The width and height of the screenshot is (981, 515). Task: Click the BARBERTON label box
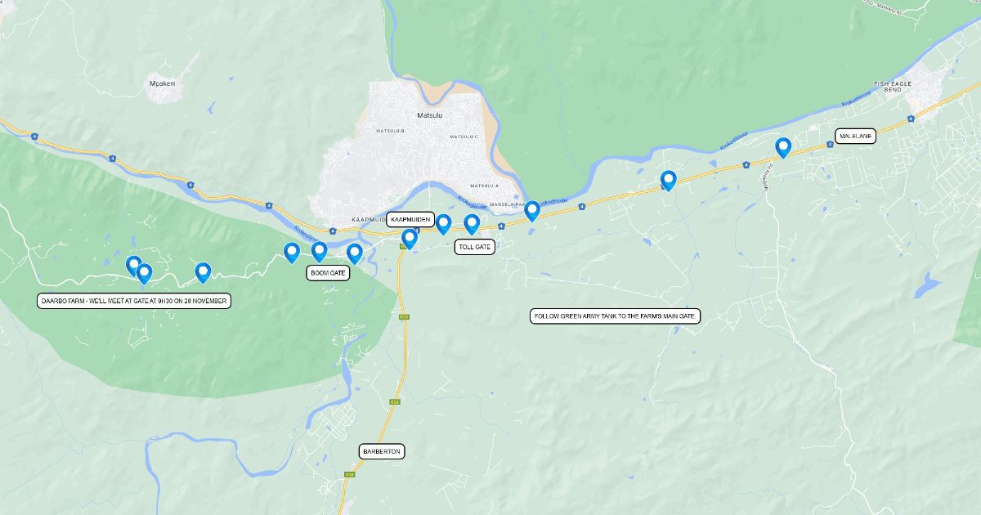[x=383, y=451]
